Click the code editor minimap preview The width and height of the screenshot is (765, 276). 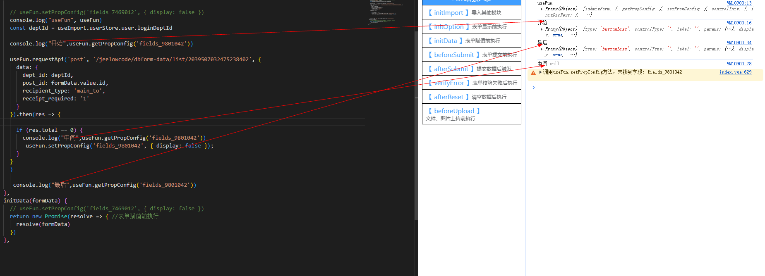[386, 12]
